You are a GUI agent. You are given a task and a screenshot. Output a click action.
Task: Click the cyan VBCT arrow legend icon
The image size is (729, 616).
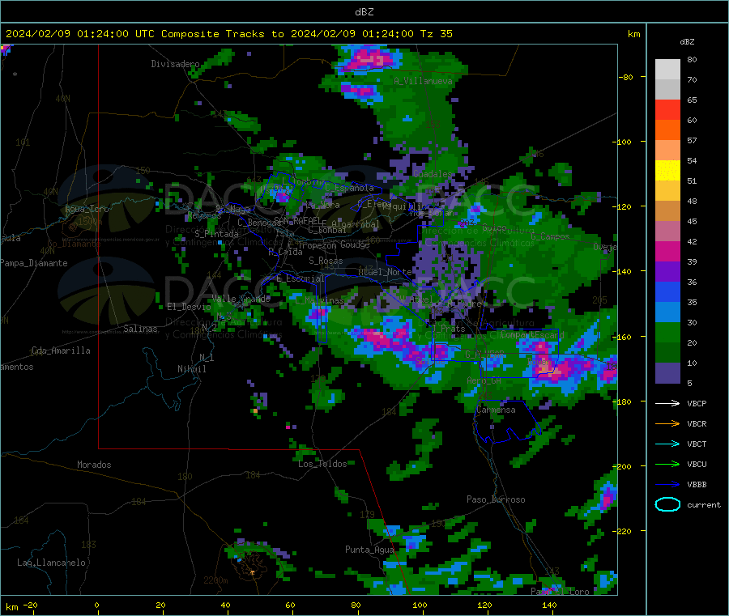[667, 444]
